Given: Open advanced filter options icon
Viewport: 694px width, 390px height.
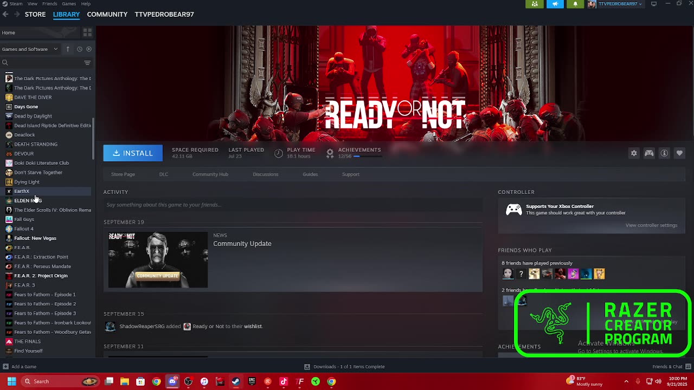Looking at the screenshot, I should (x=87, y=63).
